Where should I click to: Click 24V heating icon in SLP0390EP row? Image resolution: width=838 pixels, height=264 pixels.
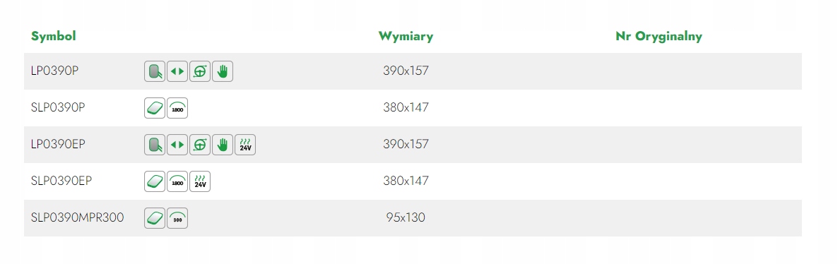click(200, 181)
